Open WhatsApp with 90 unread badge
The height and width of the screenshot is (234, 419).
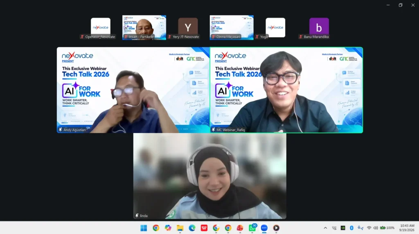point(252,227)
